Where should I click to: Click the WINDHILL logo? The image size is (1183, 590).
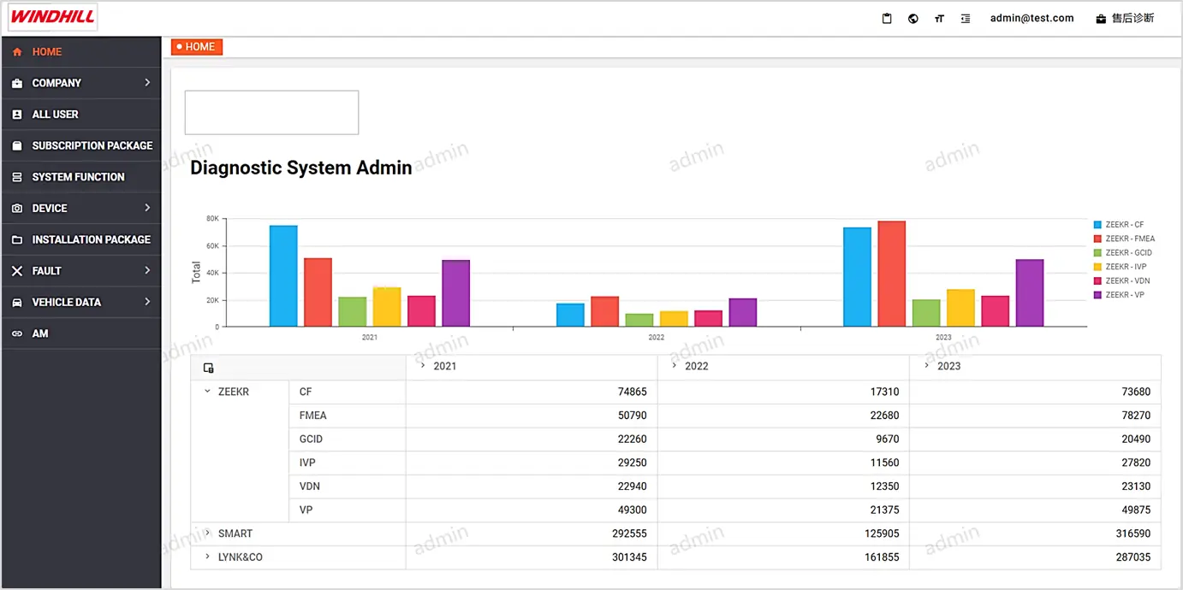coord(53,17)
